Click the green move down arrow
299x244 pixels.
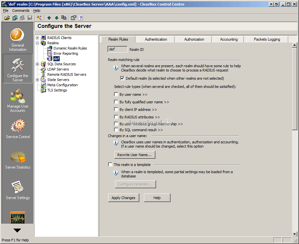57,18
